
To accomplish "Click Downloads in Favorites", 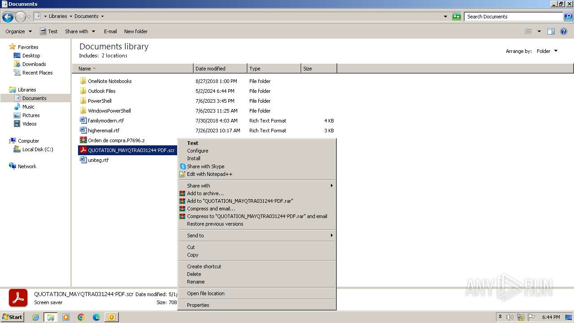I will (34, 64).
